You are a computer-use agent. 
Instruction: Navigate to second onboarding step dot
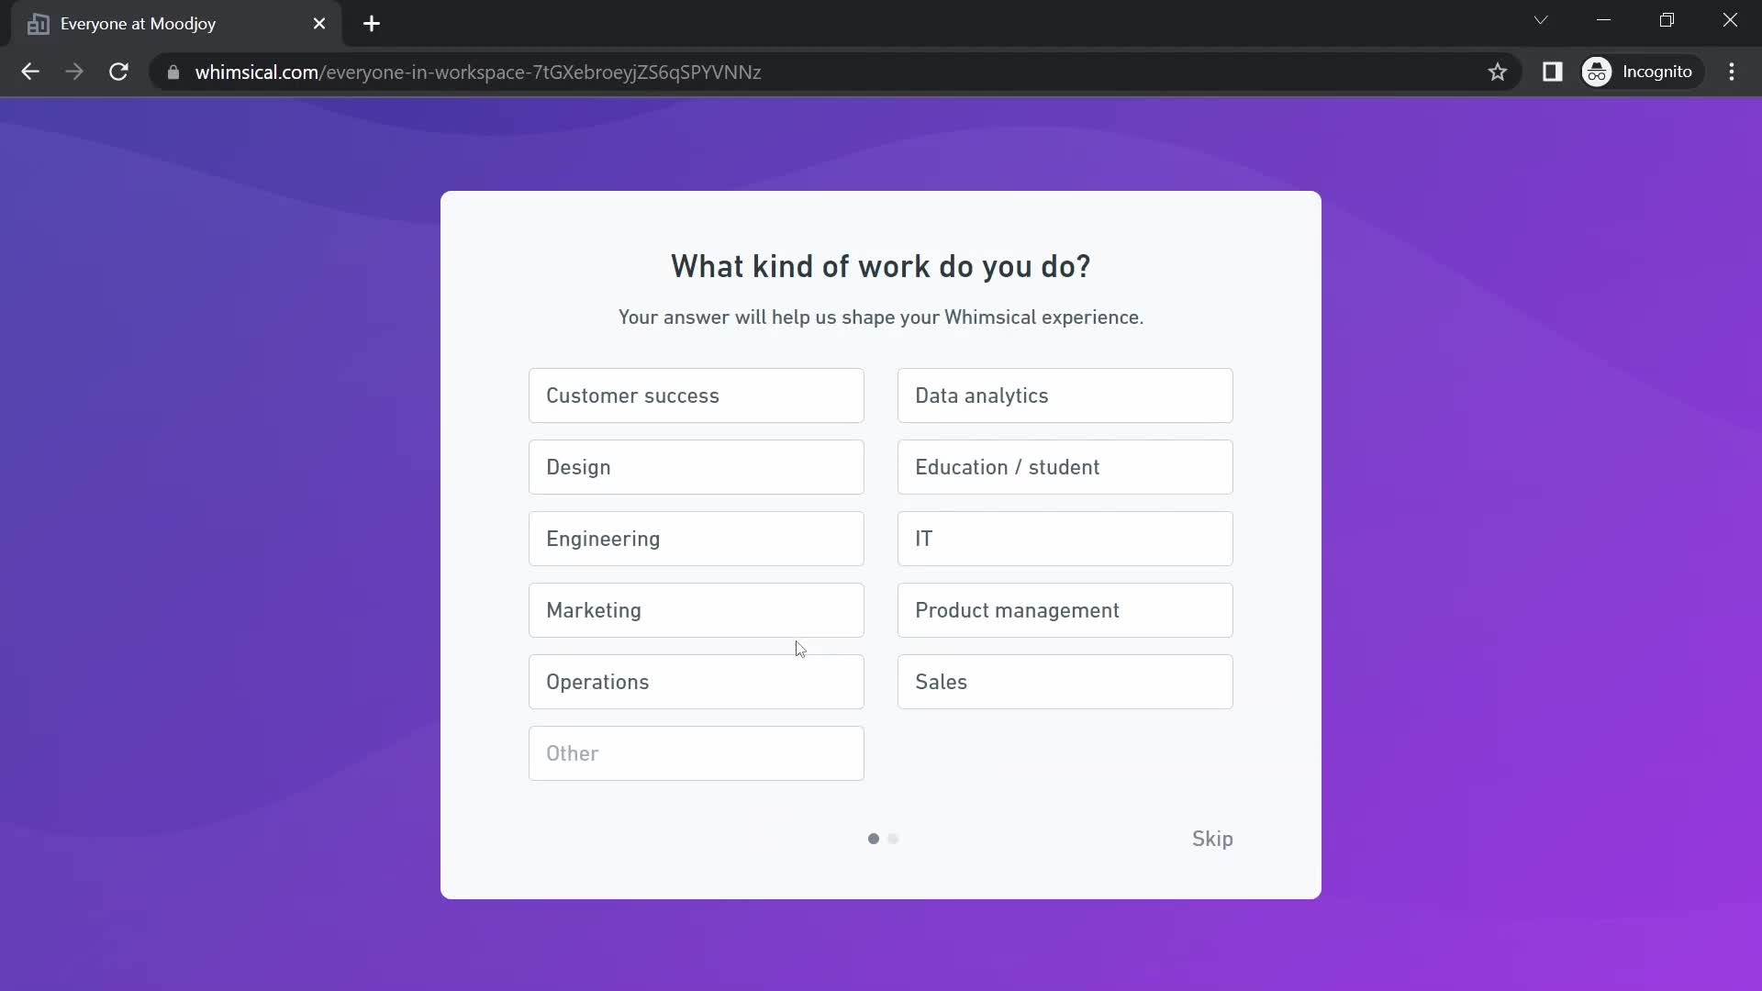(895, 839)
